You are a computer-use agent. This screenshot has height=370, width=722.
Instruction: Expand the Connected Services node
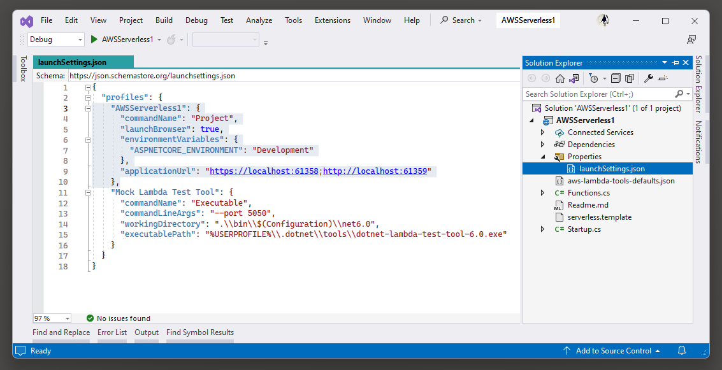click(542, 132)
